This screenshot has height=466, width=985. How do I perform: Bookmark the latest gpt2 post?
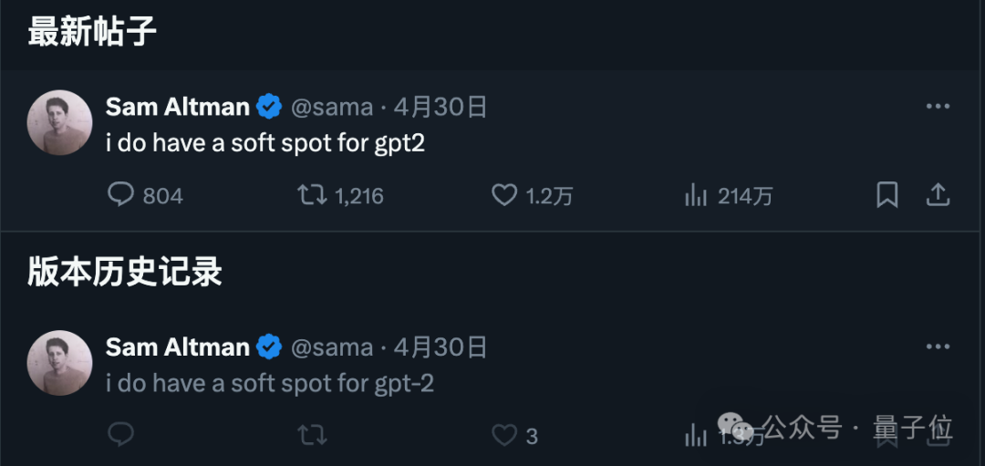887,195
